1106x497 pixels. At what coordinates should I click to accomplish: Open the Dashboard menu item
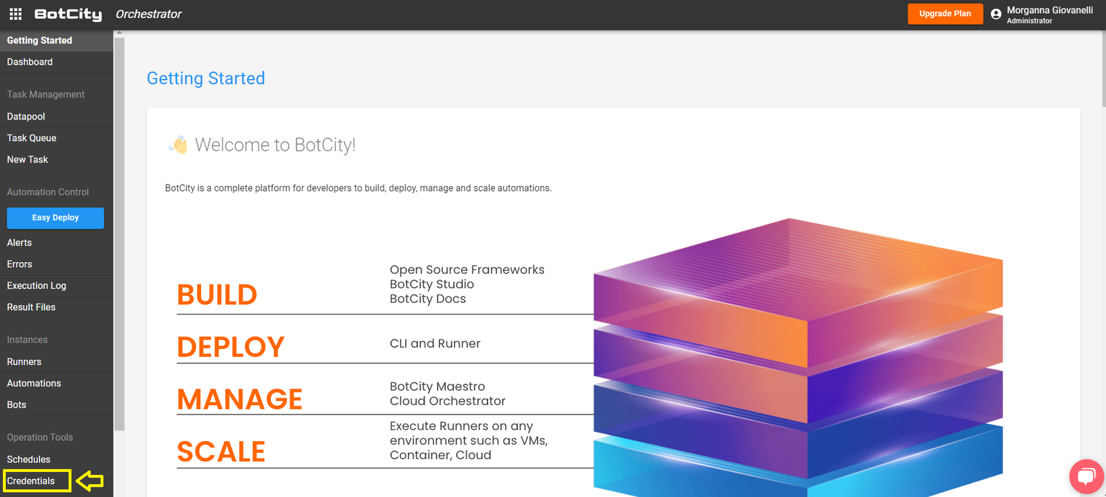(57, 62)
